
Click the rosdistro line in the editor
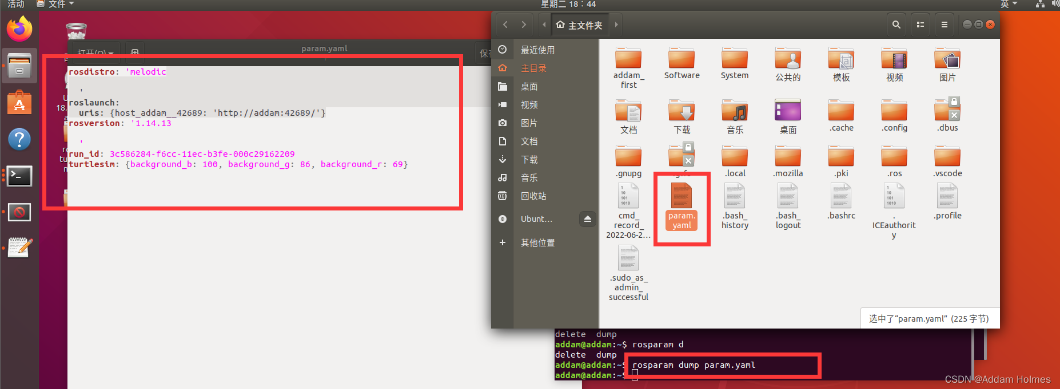(118, 72)
